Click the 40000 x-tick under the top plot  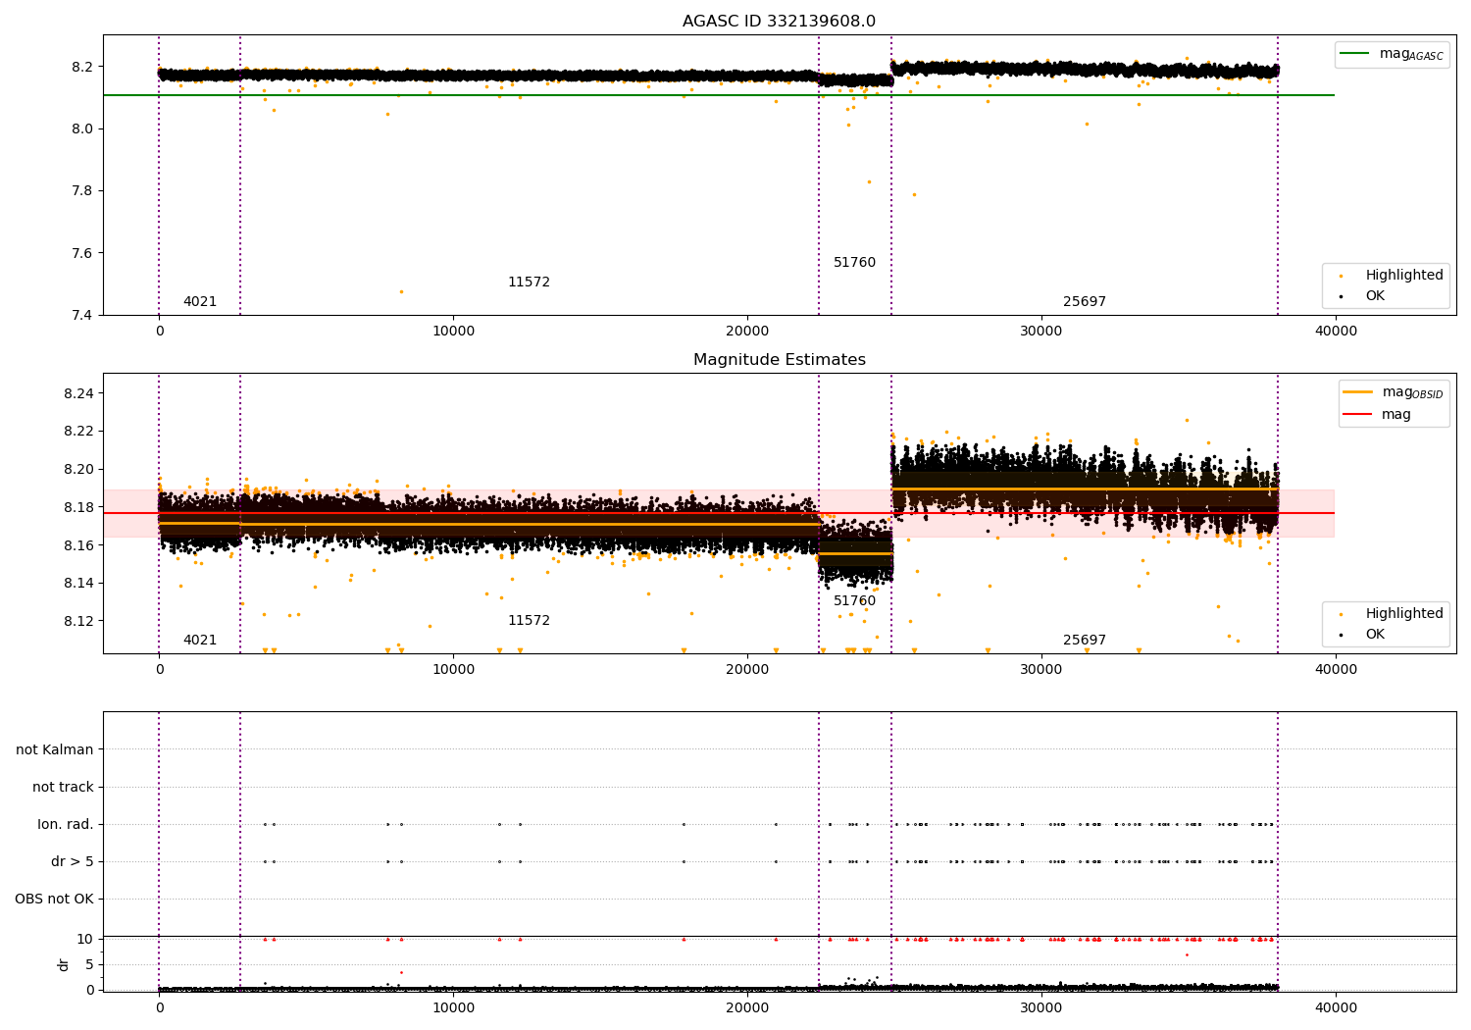pos(1336,332)
